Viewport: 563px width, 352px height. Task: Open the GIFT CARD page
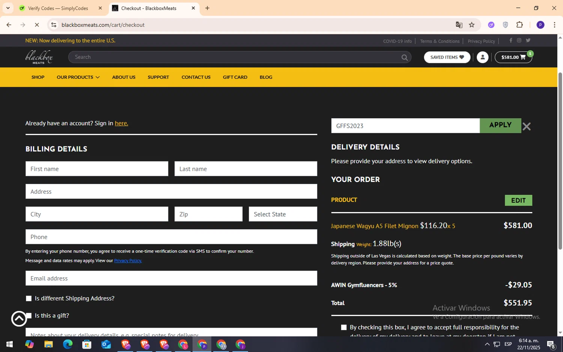(235, 77)
